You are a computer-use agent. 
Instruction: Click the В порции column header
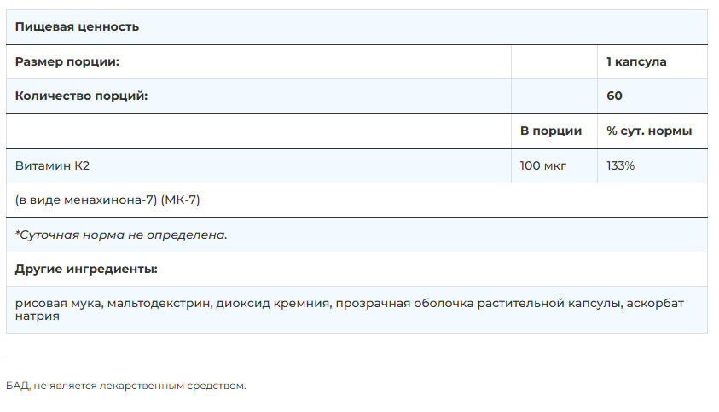click(551, 131)
